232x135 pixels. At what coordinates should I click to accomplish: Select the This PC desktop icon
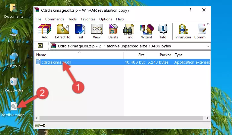tap(14, 35)
